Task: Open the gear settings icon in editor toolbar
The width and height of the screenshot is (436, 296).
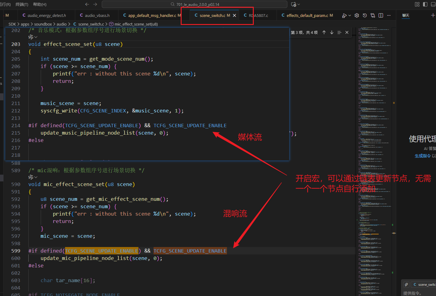Action: [x=357, y=15]
